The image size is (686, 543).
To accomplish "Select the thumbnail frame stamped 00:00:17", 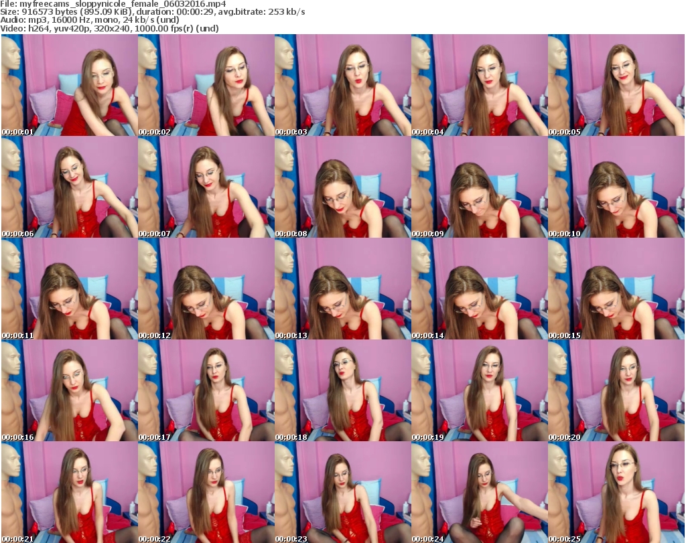I will (x=206, y=391).
